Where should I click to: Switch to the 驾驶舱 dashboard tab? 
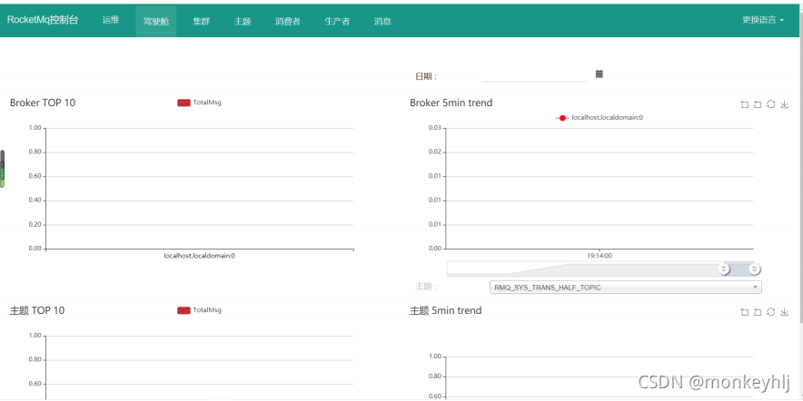(x=156, y=22)
